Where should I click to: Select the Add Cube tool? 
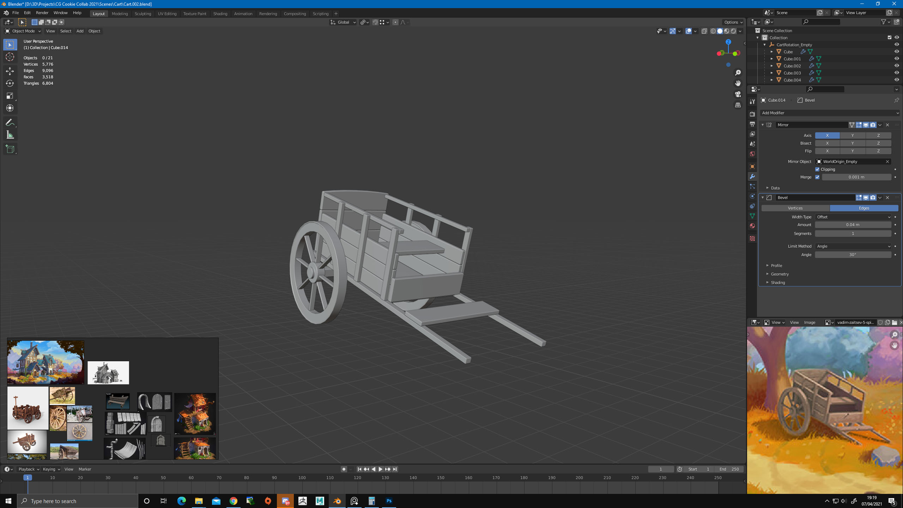point(10,149)
